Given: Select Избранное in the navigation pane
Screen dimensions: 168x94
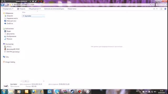Looking at the screenshot, I should point(9,13).
